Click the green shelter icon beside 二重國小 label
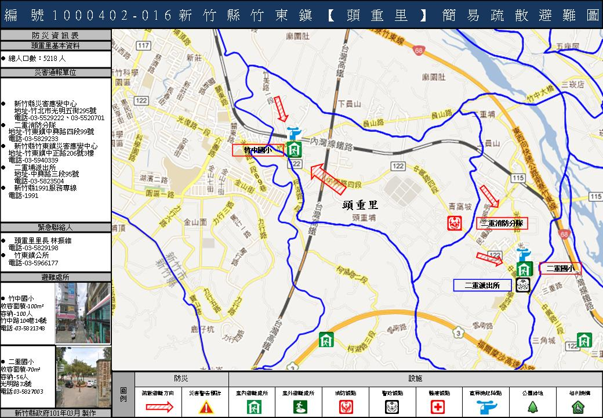The height and width of the screenshot is (418, 603). pos(525,269)
